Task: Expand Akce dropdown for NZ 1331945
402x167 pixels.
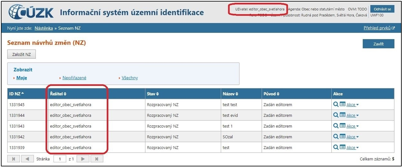Action: click(x=352, y=105)
